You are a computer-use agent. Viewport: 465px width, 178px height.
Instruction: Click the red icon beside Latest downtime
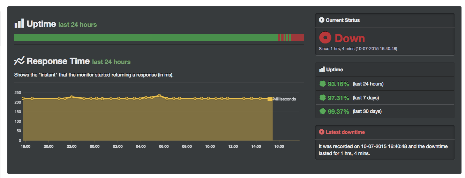[x=322, y=132]
